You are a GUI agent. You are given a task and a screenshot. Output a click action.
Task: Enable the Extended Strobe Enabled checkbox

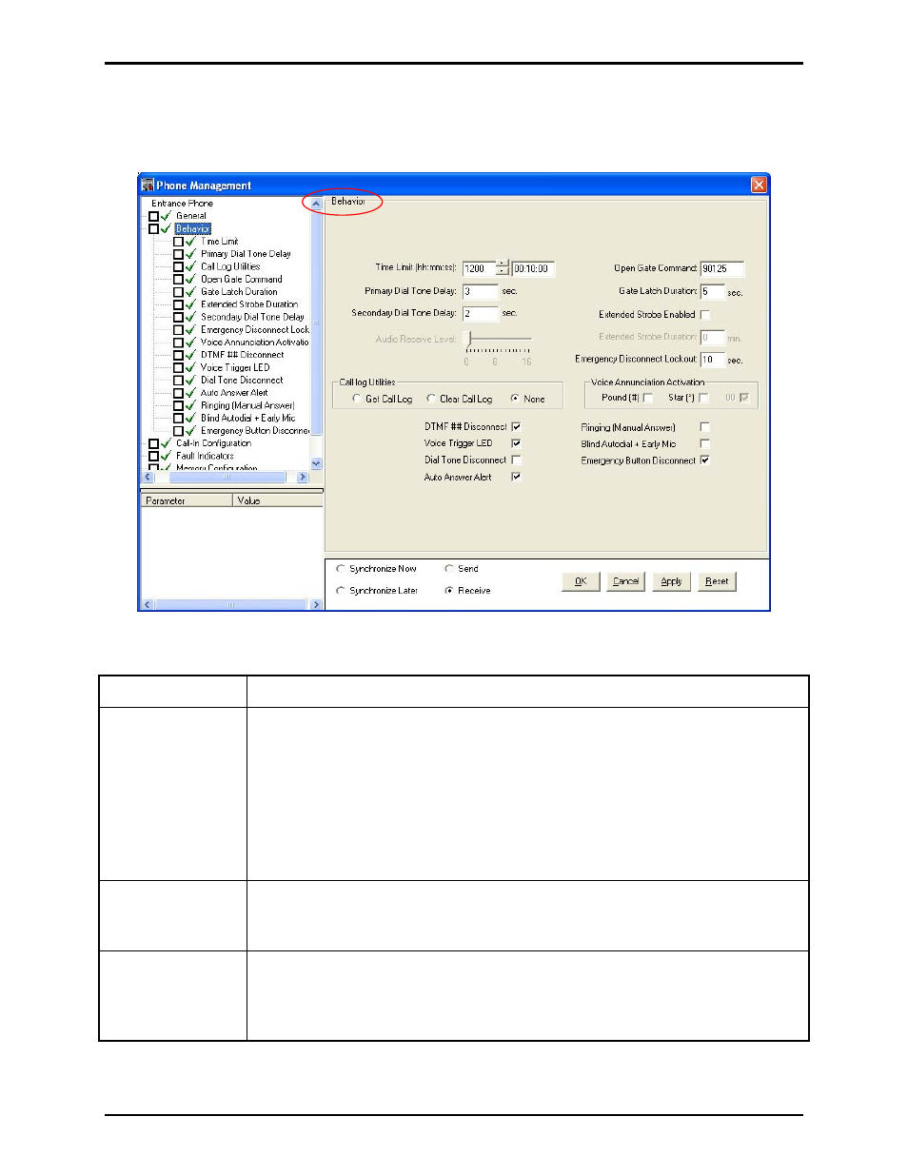point(705,315)
